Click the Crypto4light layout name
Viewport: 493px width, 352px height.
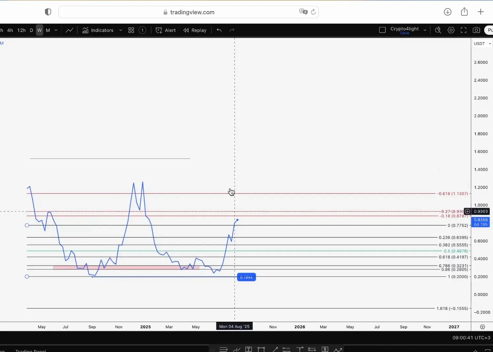click(405, 29)
